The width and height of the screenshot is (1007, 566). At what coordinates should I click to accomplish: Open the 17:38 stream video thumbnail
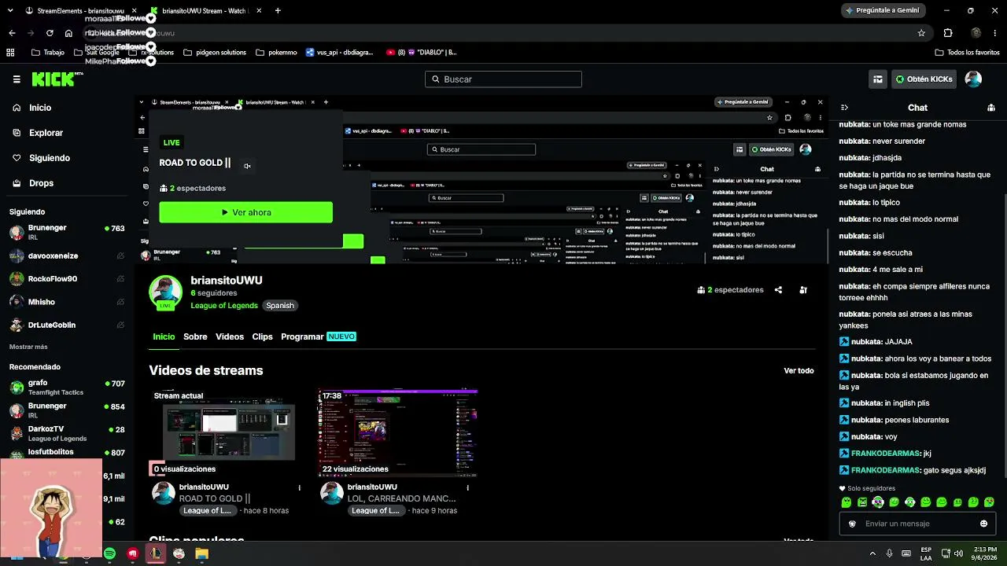[x=398, y=434]
